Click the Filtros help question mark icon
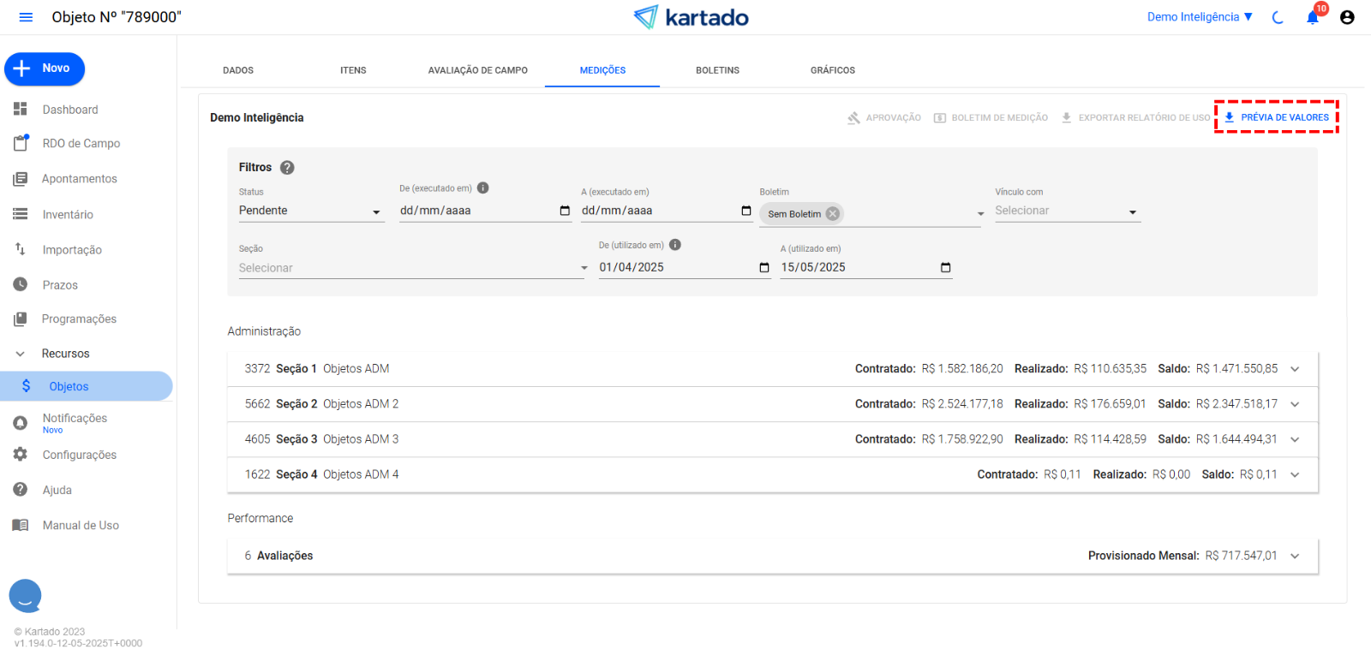The image size is (1371, 661). pos(287,168)
